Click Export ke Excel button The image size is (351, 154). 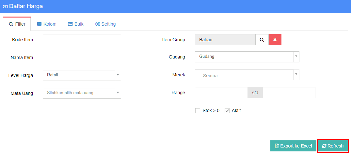(x=293, y=146)
